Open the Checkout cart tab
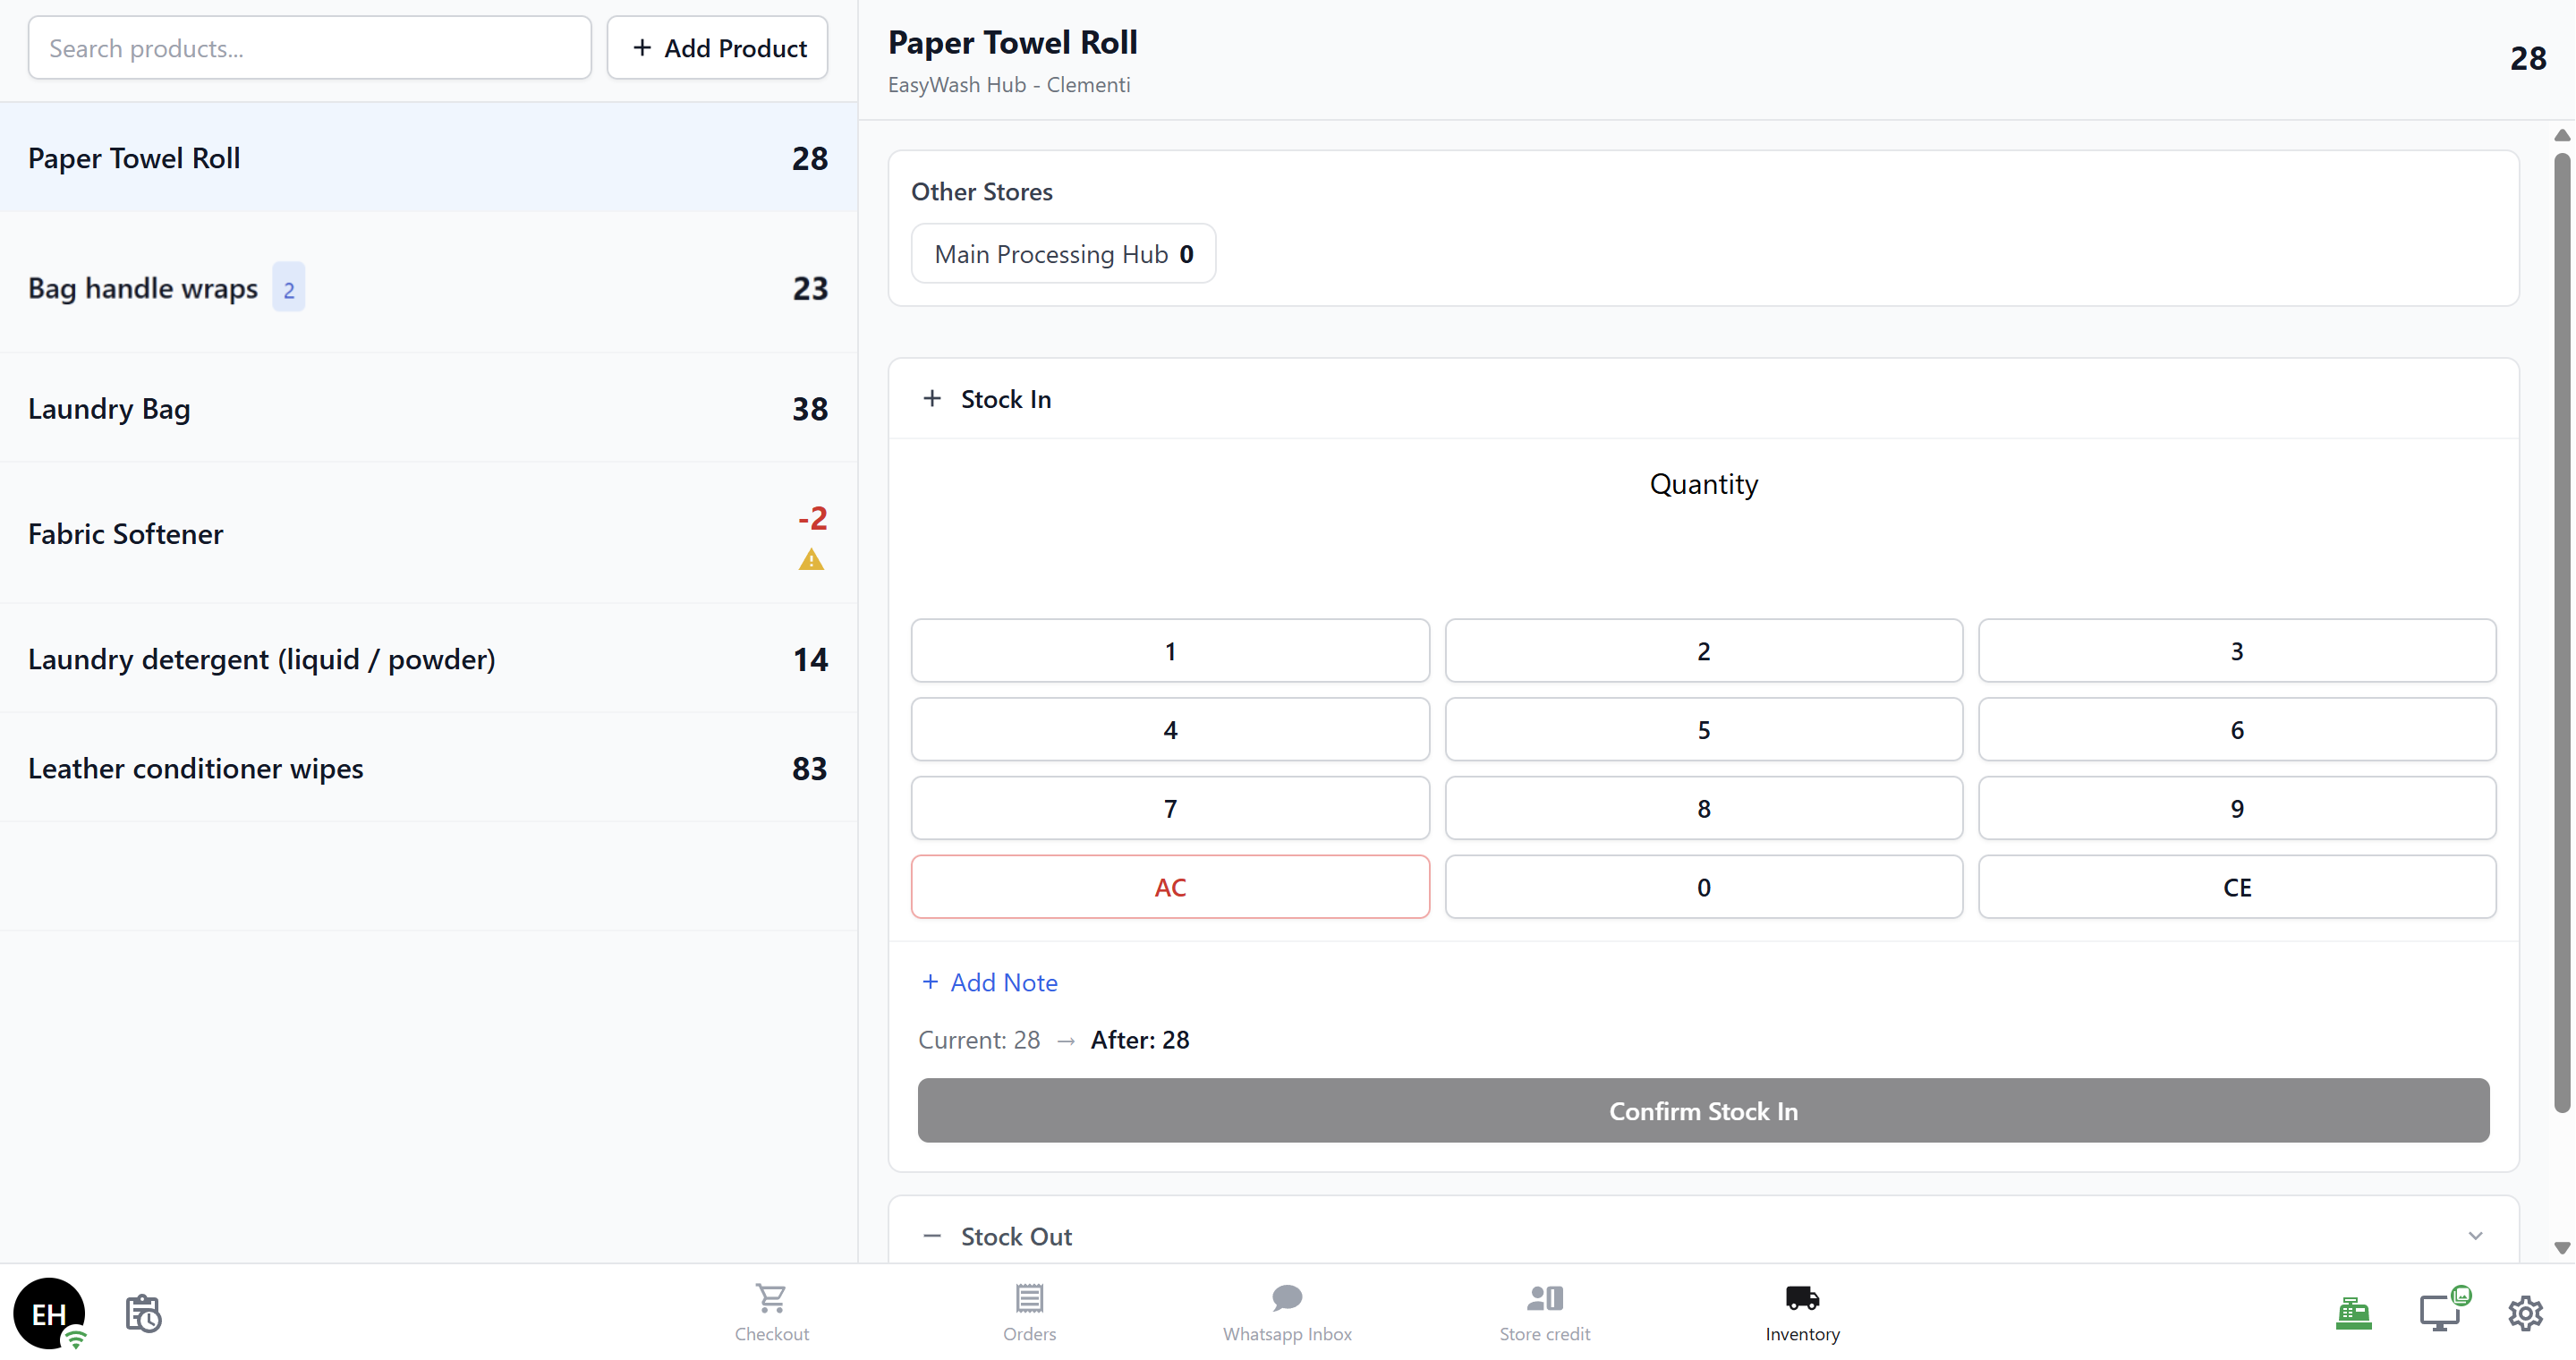2576x1360 pixels. pyautogui.click(x=771, y=1311)
